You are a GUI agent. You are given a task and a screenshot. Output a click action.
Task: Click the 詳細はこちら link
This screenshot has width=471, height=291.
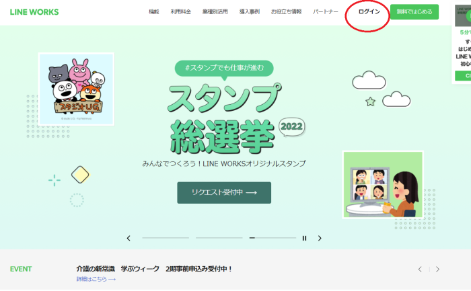point(96,279)
